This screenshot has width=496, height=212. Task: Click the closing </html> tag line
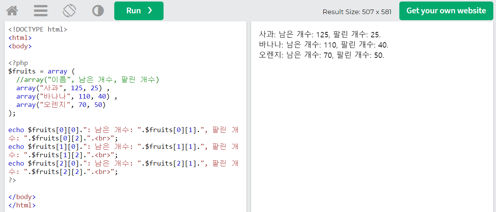22,205
